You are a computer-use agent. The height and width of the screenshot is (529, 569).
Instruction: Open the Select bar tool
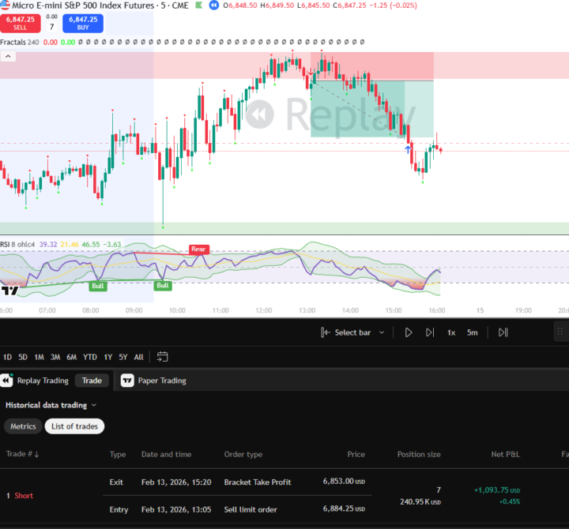click(346, 332)
